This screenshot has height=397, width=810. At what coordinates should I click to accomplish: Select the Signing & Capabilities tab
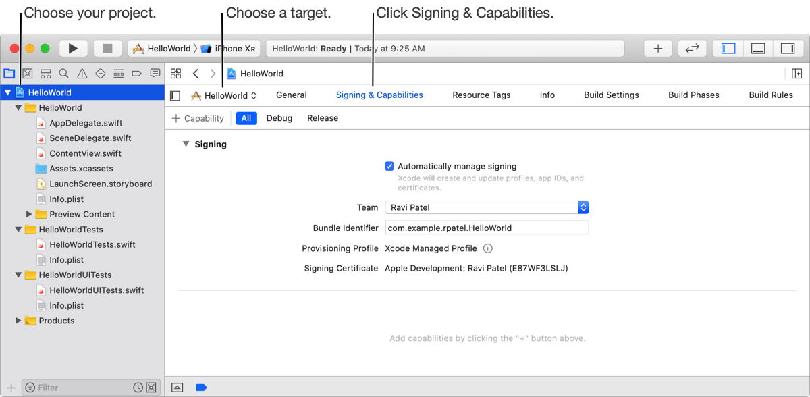pyautogui.click(x=379, y=95)
